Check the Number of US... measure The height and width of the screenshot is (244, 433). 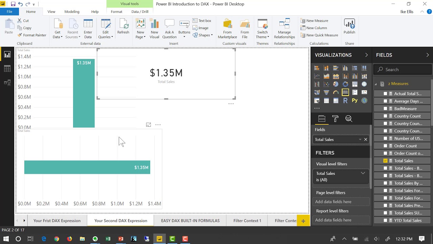pyautogui.click(x=385, y=138)
